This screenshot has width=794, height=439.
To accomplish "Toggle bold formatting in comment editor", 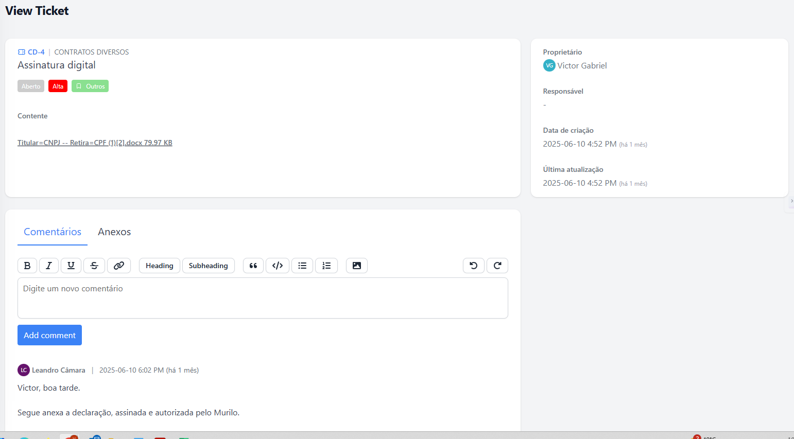I will coord(27,266).
